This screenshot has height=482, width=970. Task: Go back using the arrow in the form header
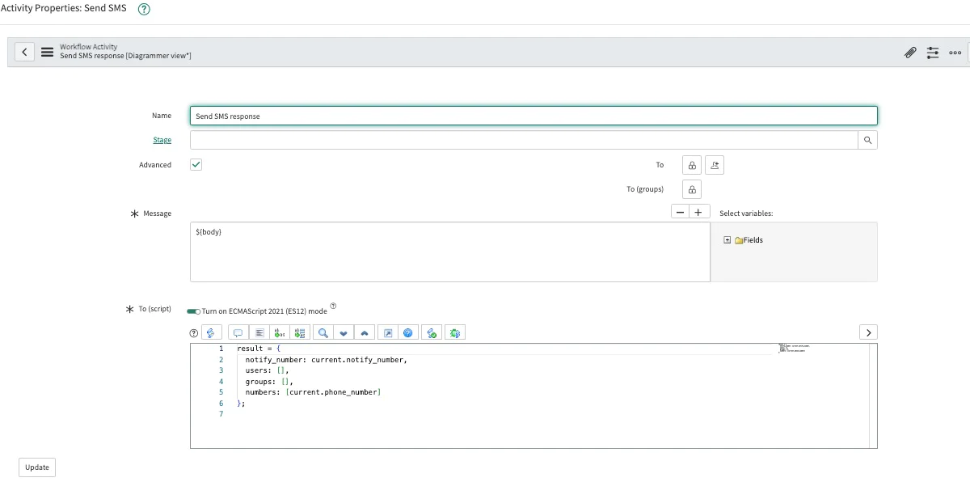pos(25,52)
